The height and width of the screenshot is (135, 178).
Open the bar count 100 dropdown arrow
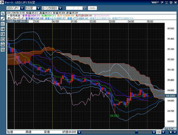click(163, 132)
